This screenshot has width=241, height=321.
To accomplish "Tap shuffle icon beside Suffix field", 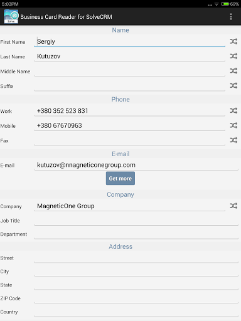I will click(233, 85).
